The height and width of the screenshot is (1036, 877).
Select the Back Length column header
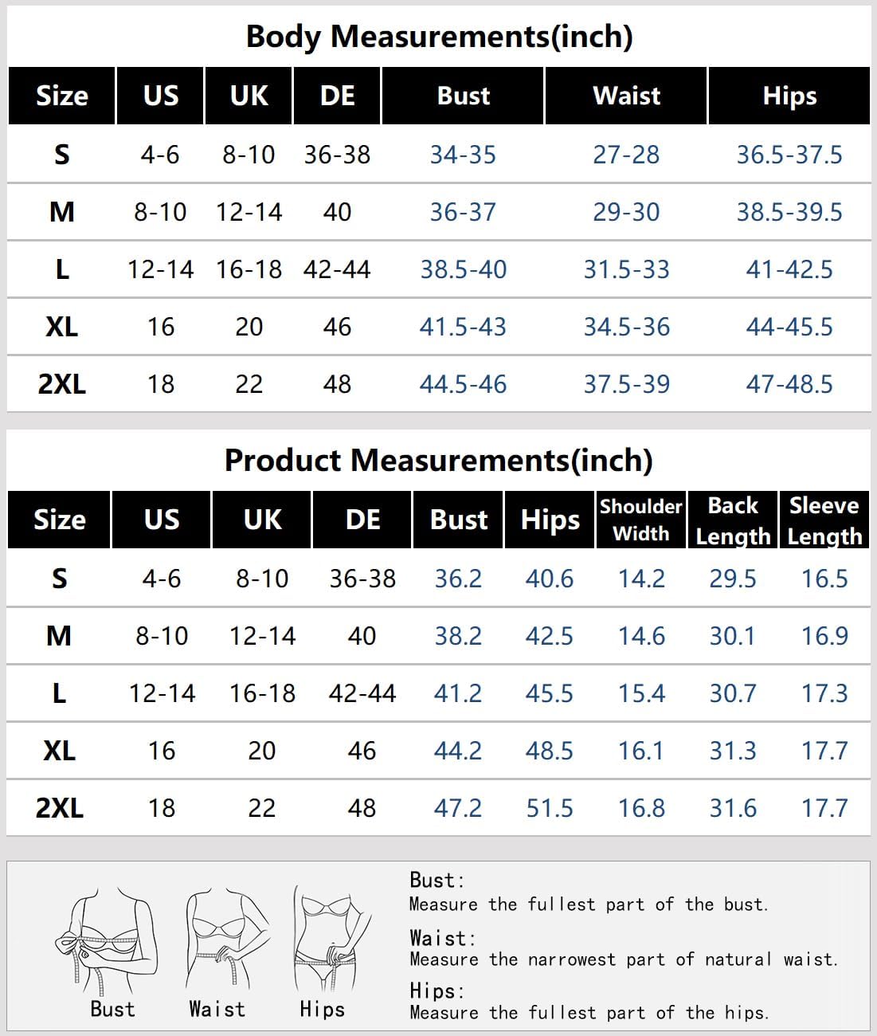point(733,520)
